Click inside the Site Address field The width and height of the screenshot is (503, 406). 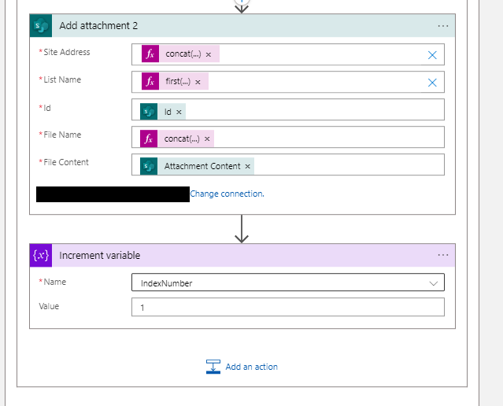coord(288,54)
